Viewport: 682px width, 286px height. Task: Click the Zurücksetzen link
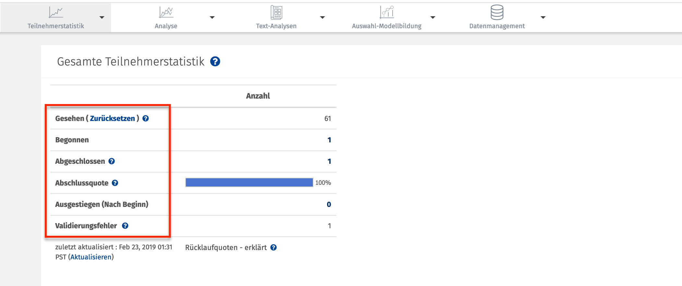(112, 118)
